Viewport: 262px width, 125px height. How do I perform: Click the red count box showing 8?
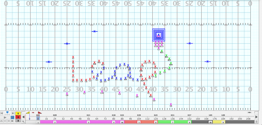pos(18,117)
